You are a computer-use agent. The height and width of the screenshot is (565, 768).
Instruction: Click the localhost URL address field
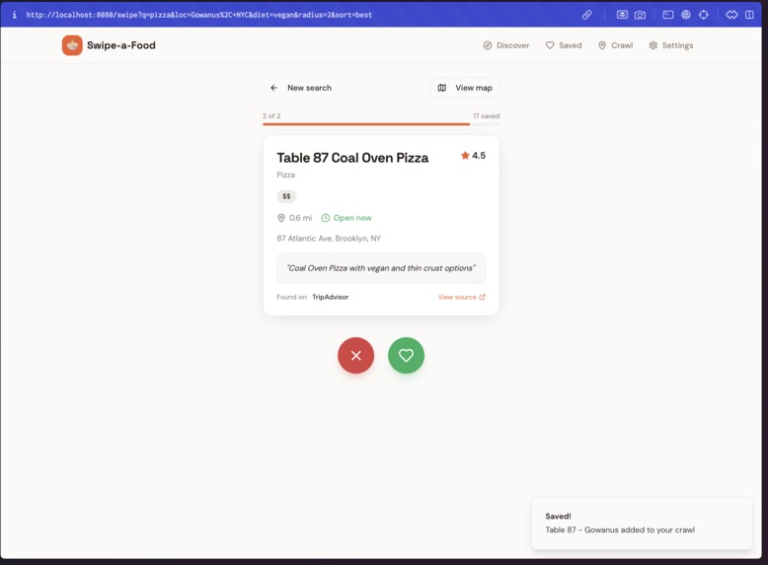click(198, 15)
